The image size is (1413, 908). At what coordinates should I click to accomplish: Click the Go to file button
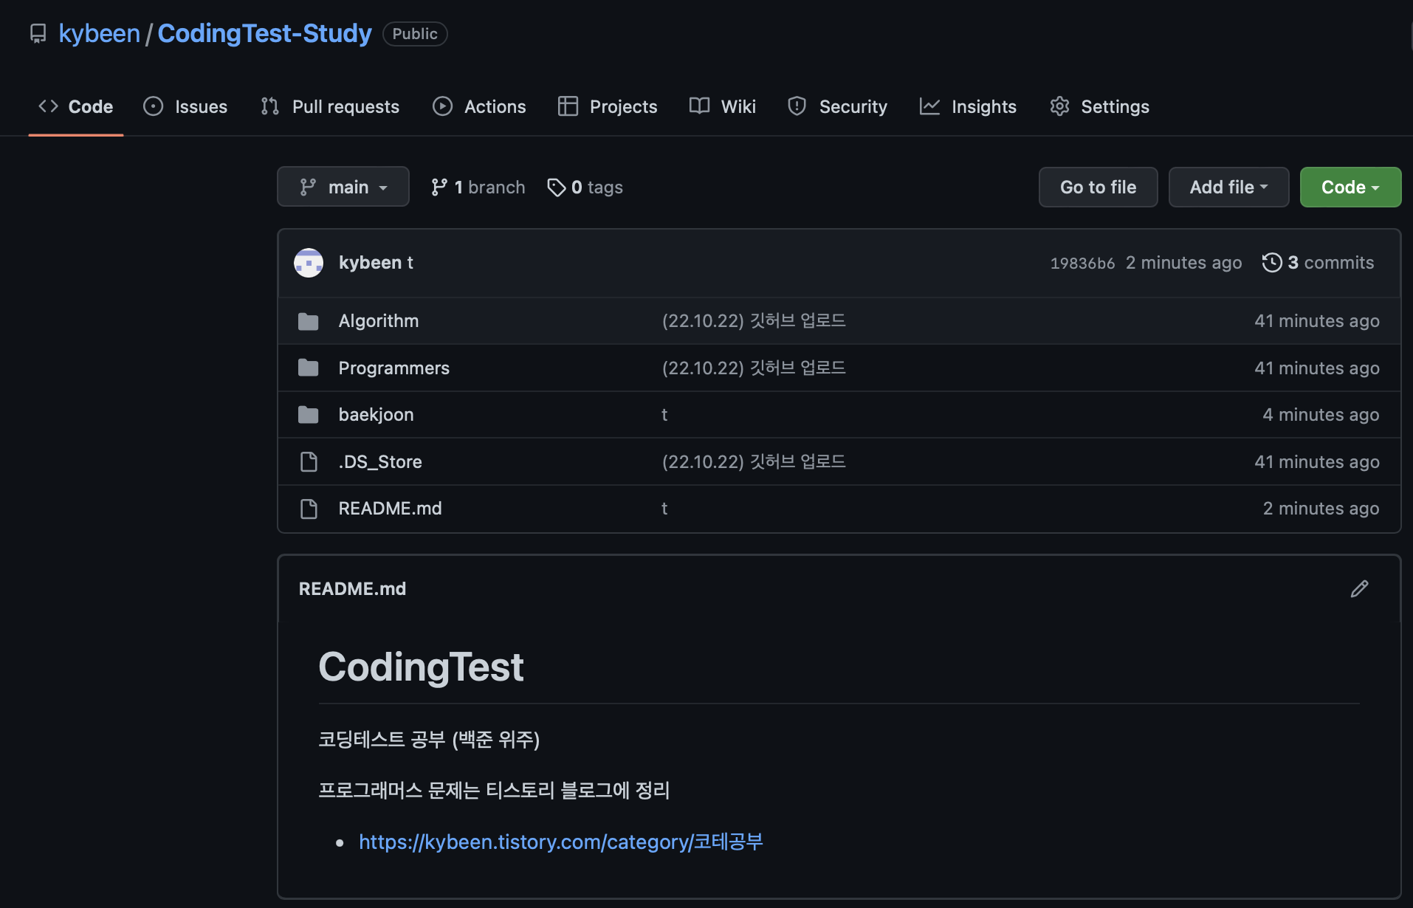click(1098, 187)
